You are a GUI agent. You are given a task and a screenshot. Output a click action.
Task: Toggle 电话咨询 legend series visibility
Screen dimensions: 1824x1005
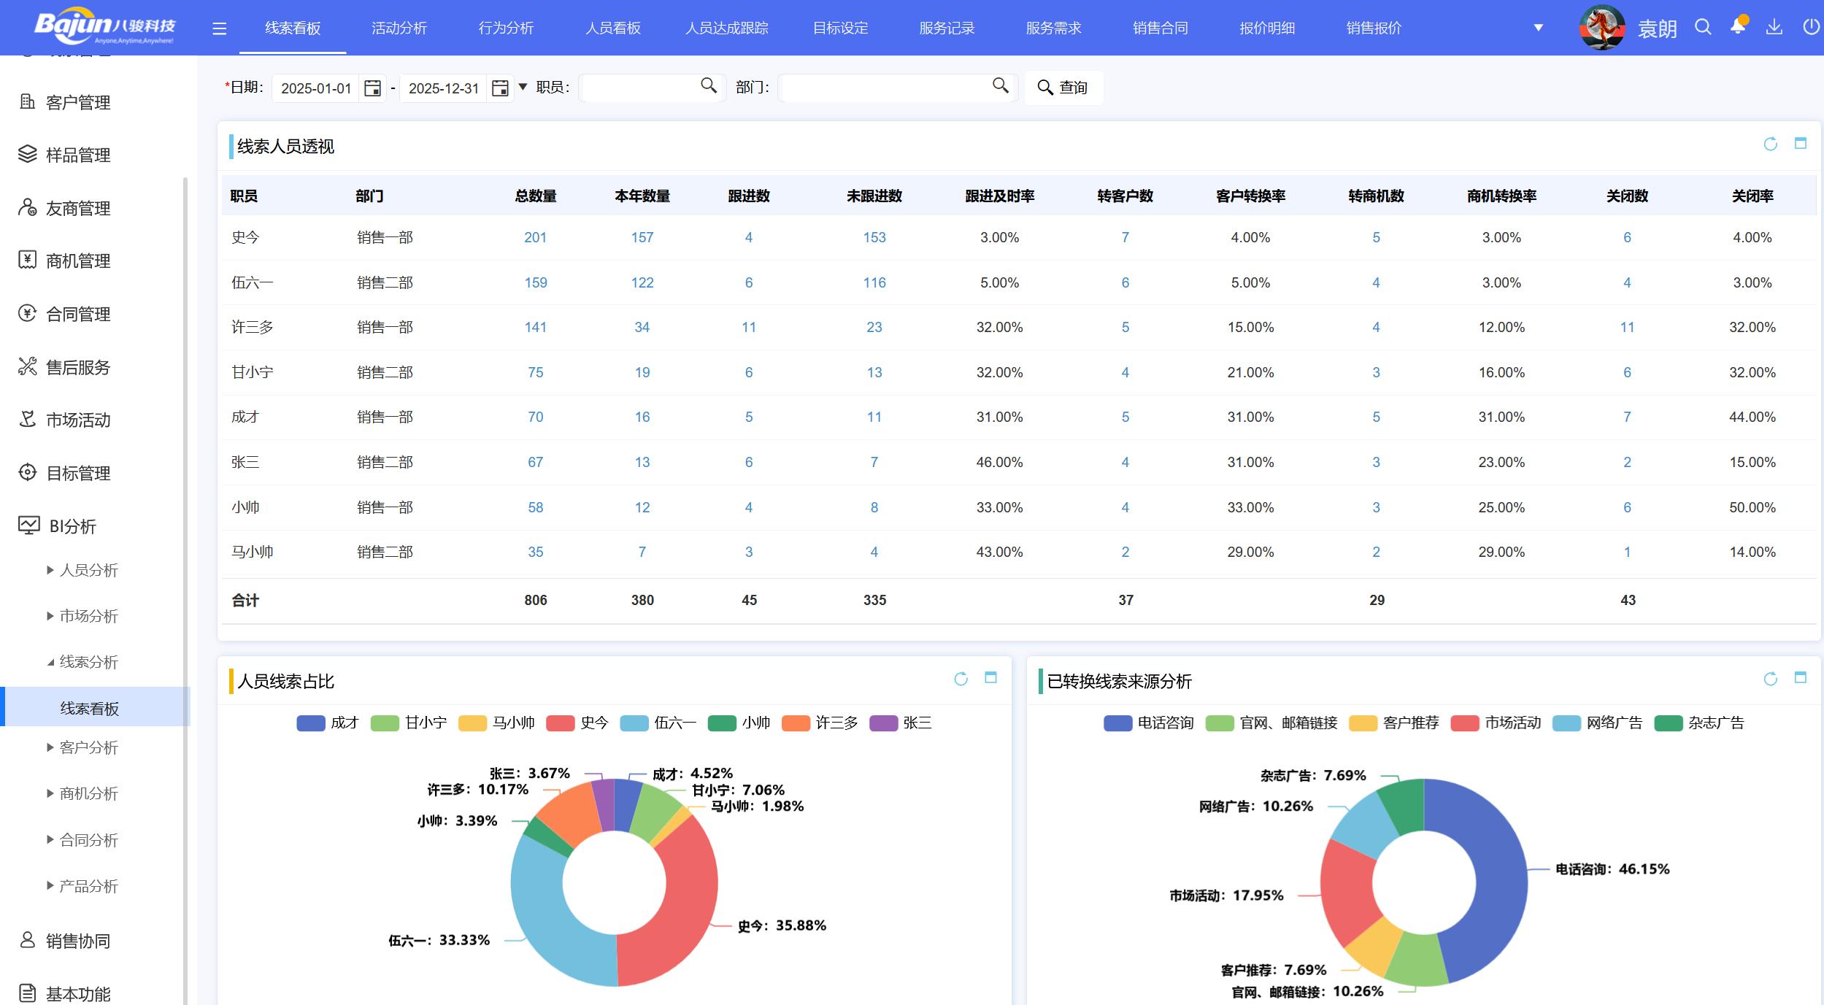[x=1148, y=723]
